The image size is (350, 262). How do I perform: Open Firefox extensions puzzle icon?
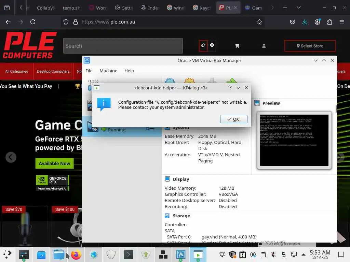coord(329,22)
